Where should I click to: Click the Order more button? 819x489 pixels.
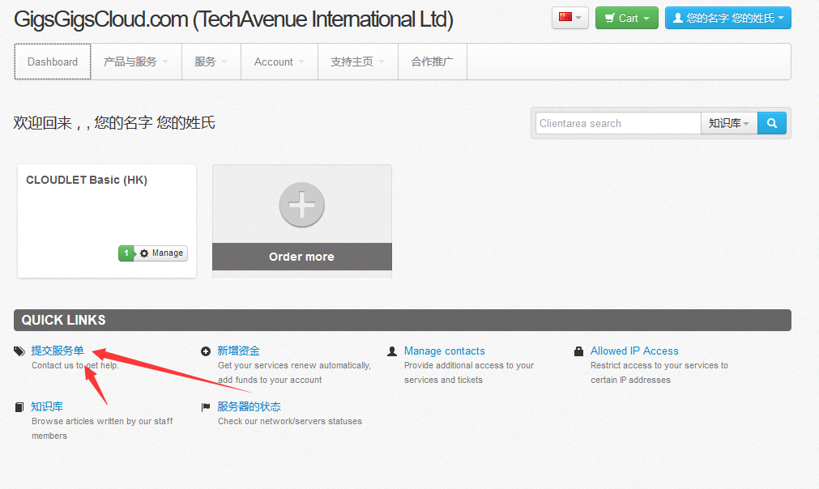point(302,257)
